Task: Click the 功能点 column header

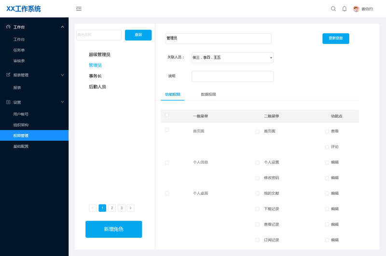Action: click(x=336, y=116)
